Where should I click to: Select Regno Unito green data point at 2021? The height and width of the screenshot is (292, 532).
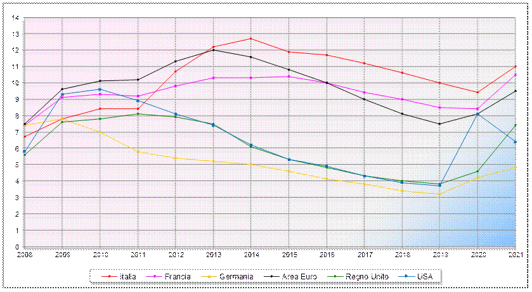(516, 125)
